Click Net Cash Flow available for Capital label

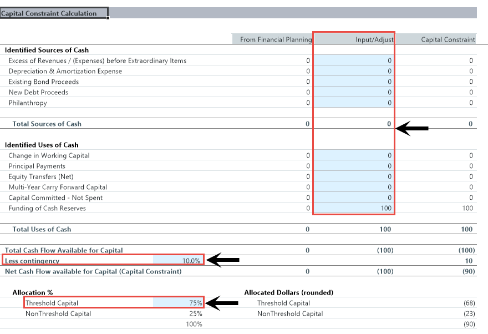coord(93,271)
